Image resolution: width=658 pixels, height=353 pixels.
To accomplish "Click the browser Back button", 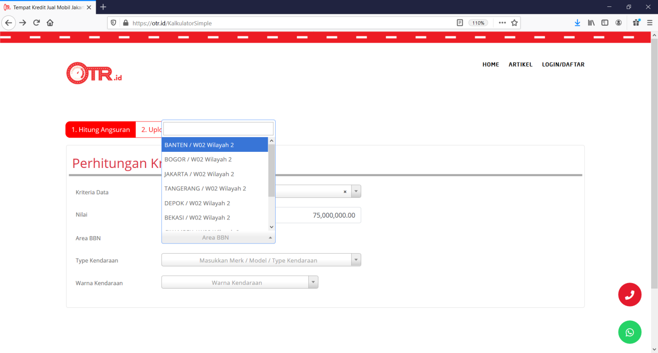I will click(x=9, y=23).
